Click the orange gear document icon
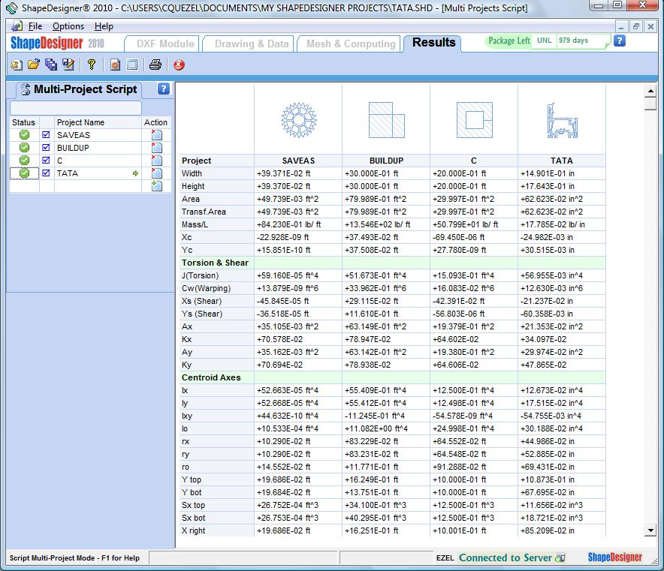The width and height of the screenshot is (664, 571). tap(115, 65)
